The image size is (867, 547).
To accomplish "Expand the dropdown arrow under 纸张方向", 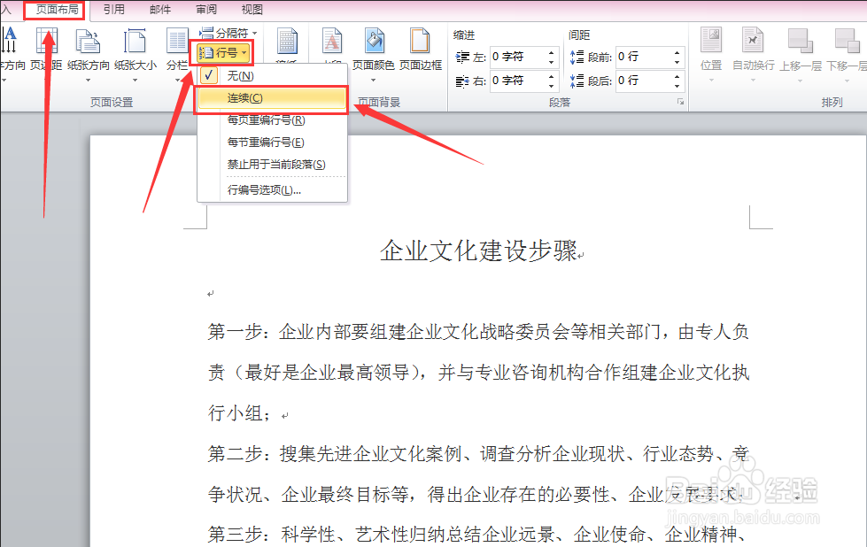I will tap(89, 81).
